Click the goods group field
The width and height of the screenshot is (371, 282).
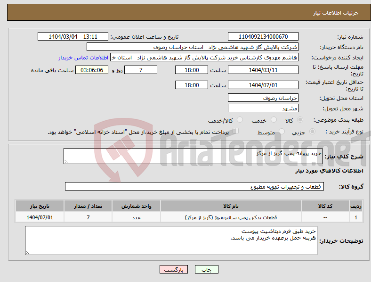coord(194,186)
